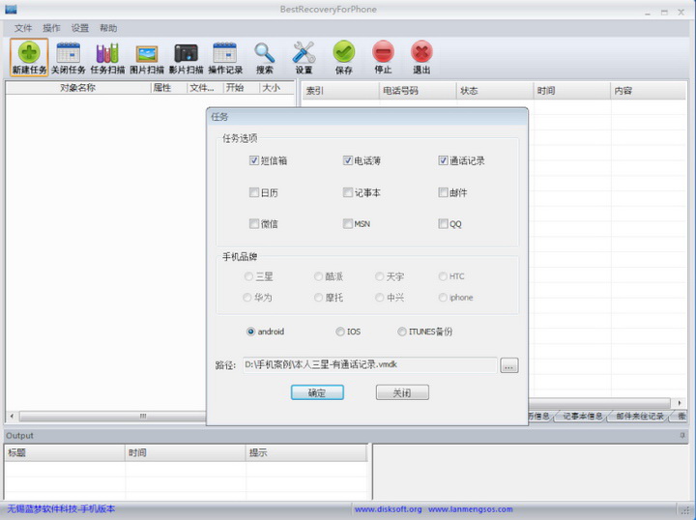Click left arrow of left pane scrollbar
The width and height of the screenshot is (696, 520).
click(x=12, y=417)
